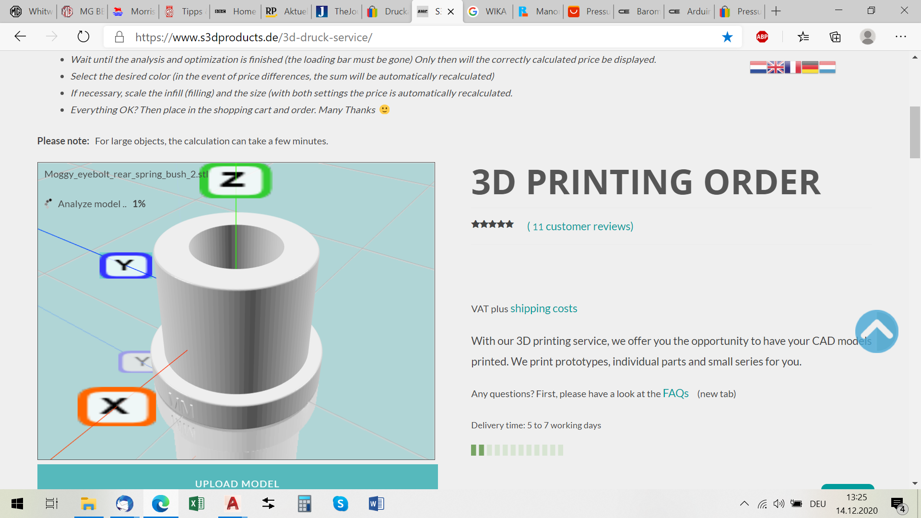The width and height of the screenshot is (921, 518).
Task: Open the shipping costs link
Action: tap(543, 308)
